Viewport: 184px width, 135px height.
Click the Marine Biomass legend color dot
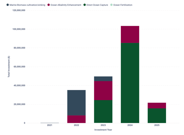tap(8, 5)
